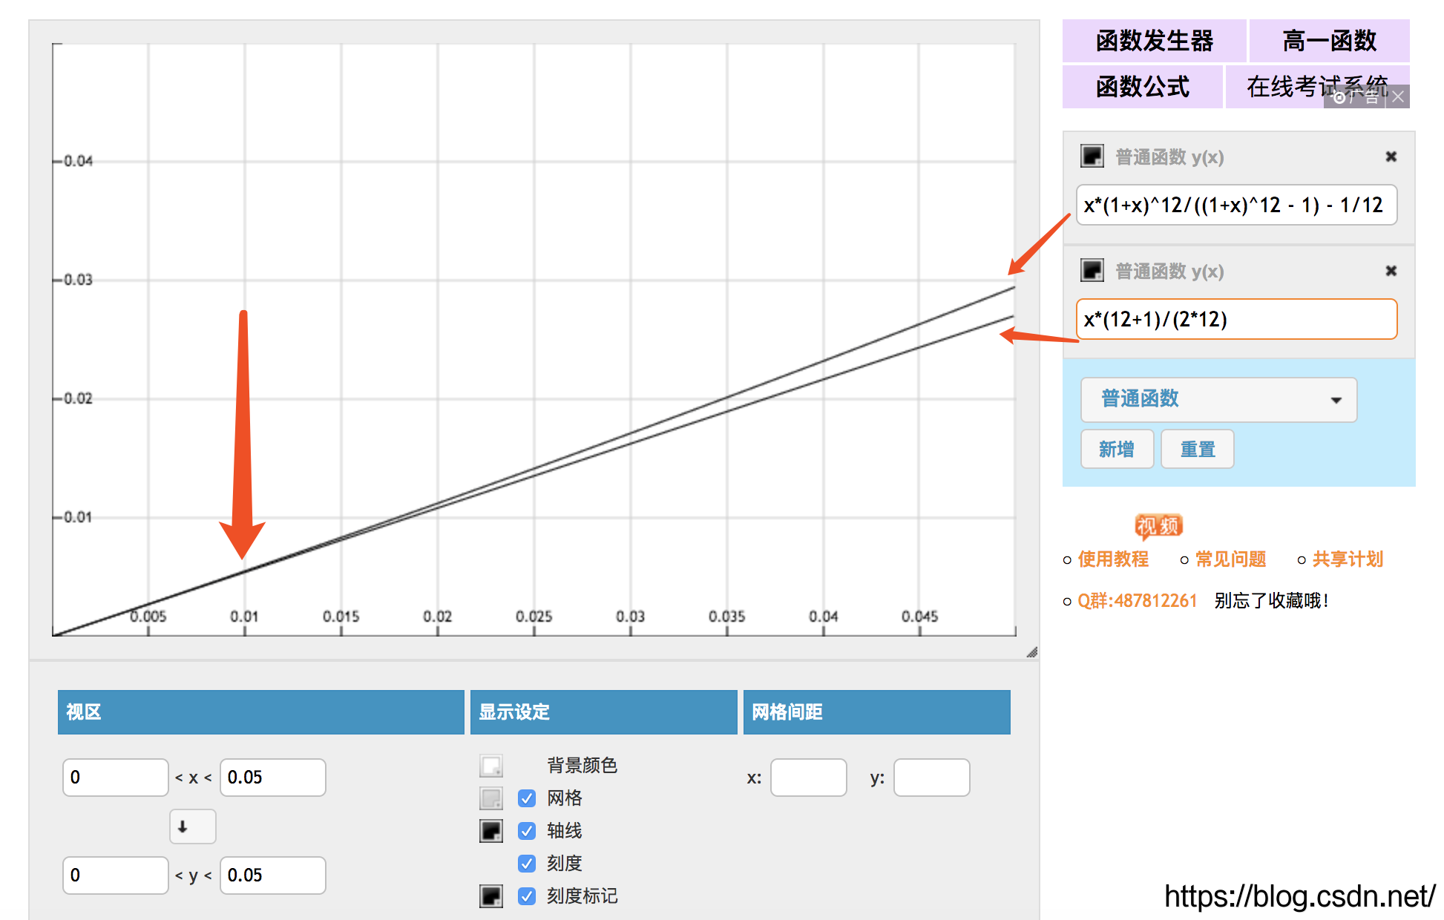Open the 函数发生器 tab

1154,41
